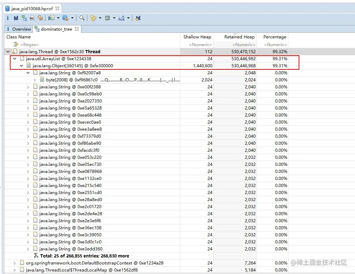
Task: Click the regex filter icon under Class Name
Action: [15, 44]
